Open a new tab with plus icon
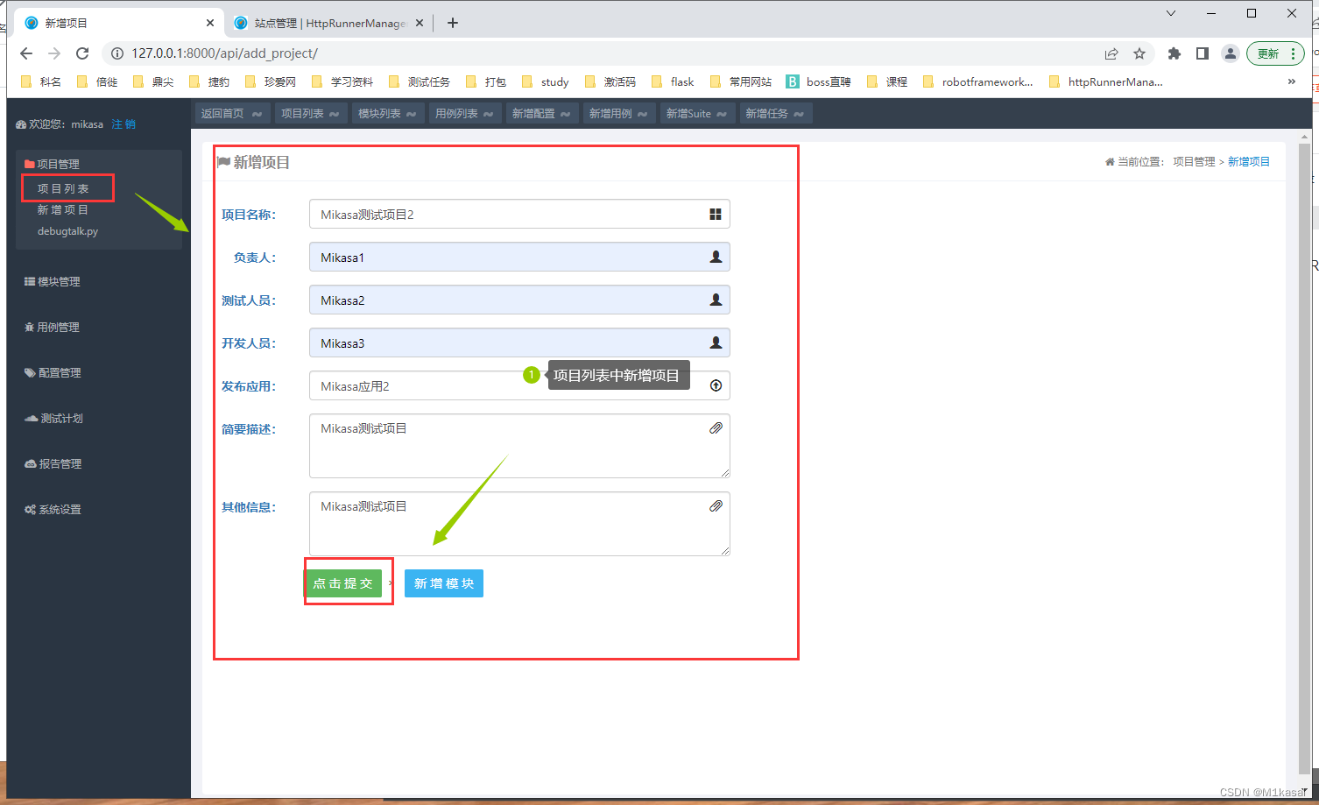 (453, 23)
